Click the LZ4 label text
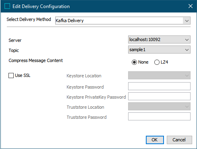 click(x=164, y=62)
